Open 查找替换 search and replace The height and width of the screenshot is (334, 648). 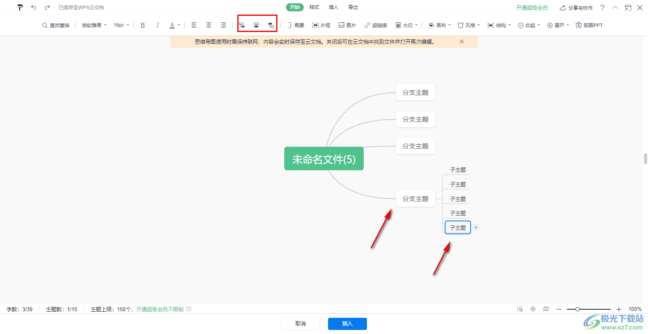click(x=56, y=25)
